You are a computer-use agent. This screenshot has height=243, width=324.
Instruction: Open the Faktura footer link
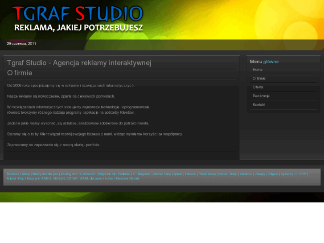click(x=190, y=174)
